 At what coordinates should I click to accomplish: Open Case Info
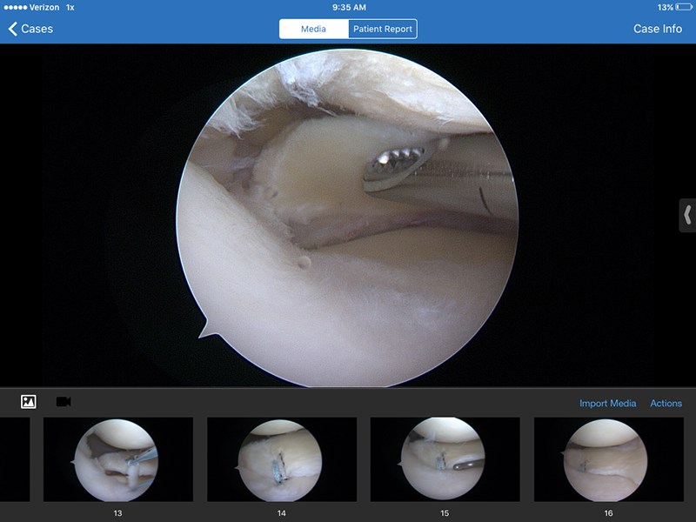click(658, 29)
